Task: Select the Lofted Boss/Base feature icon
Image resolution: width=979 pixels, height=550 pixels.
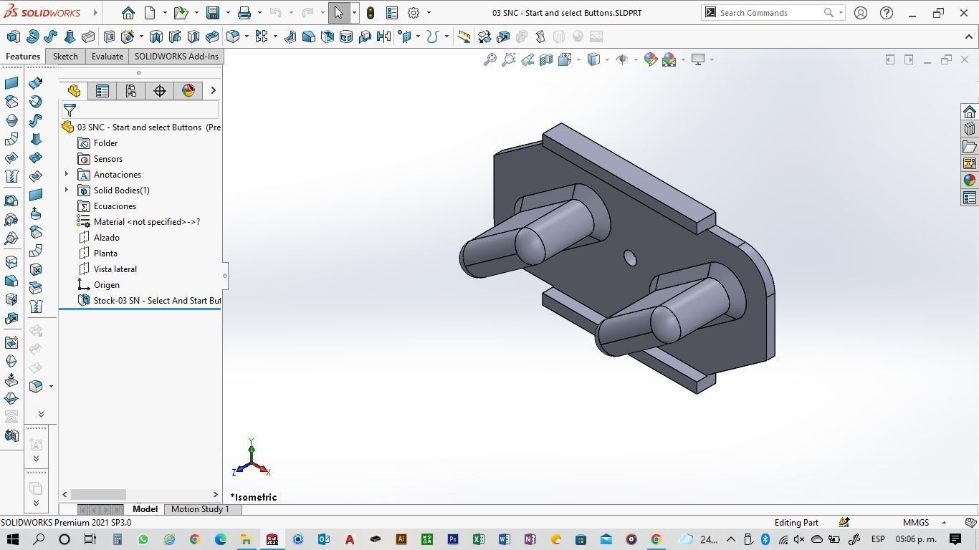Action: click(x=70, y=37)
